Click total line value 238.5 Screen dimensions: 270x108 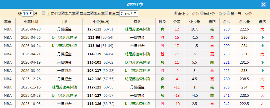point(244,79)
